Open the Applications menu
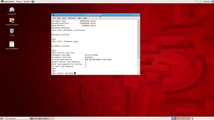The image size is (214, 120). [x=9, y=2]
